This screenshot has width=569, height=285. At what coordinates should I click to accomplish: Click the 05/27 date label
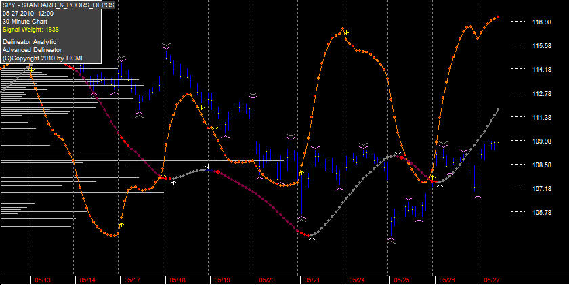(492, 280)
